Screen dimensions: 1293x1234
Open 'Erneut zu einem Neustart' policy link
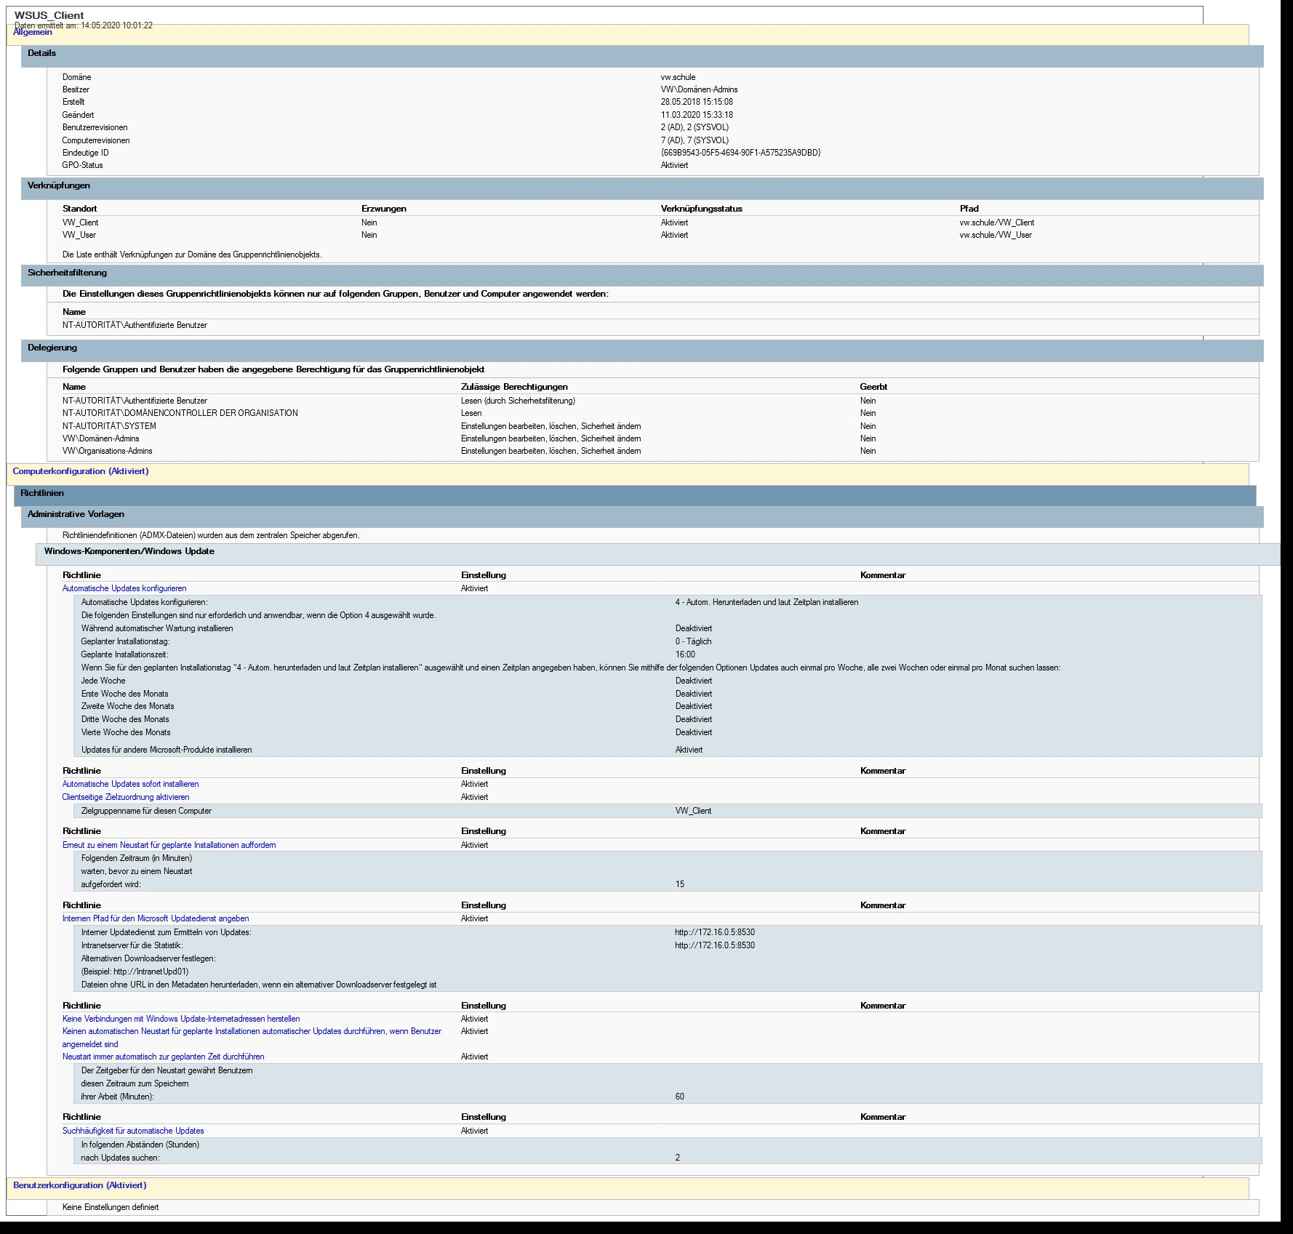(x=169, y=845)
